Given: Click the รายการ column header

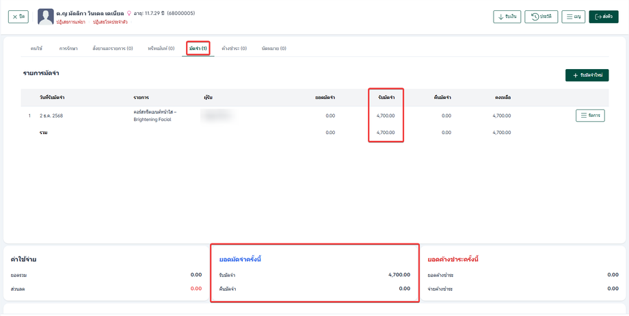Looking at the screenshot, I should (142, 98).
